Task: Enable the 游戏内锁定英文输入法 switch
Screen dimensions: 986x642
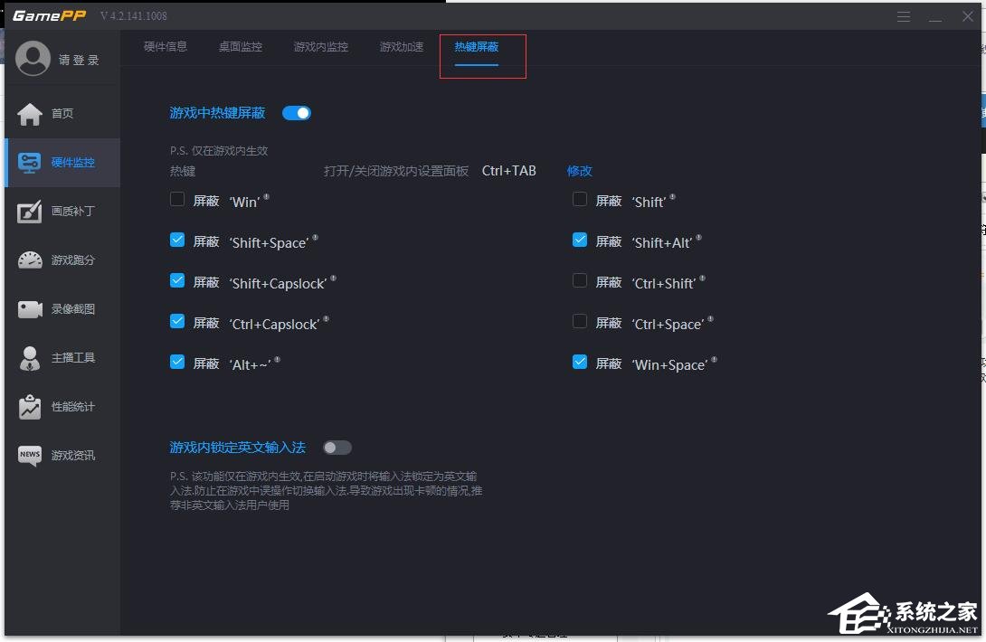Action: tap(337, 447)
